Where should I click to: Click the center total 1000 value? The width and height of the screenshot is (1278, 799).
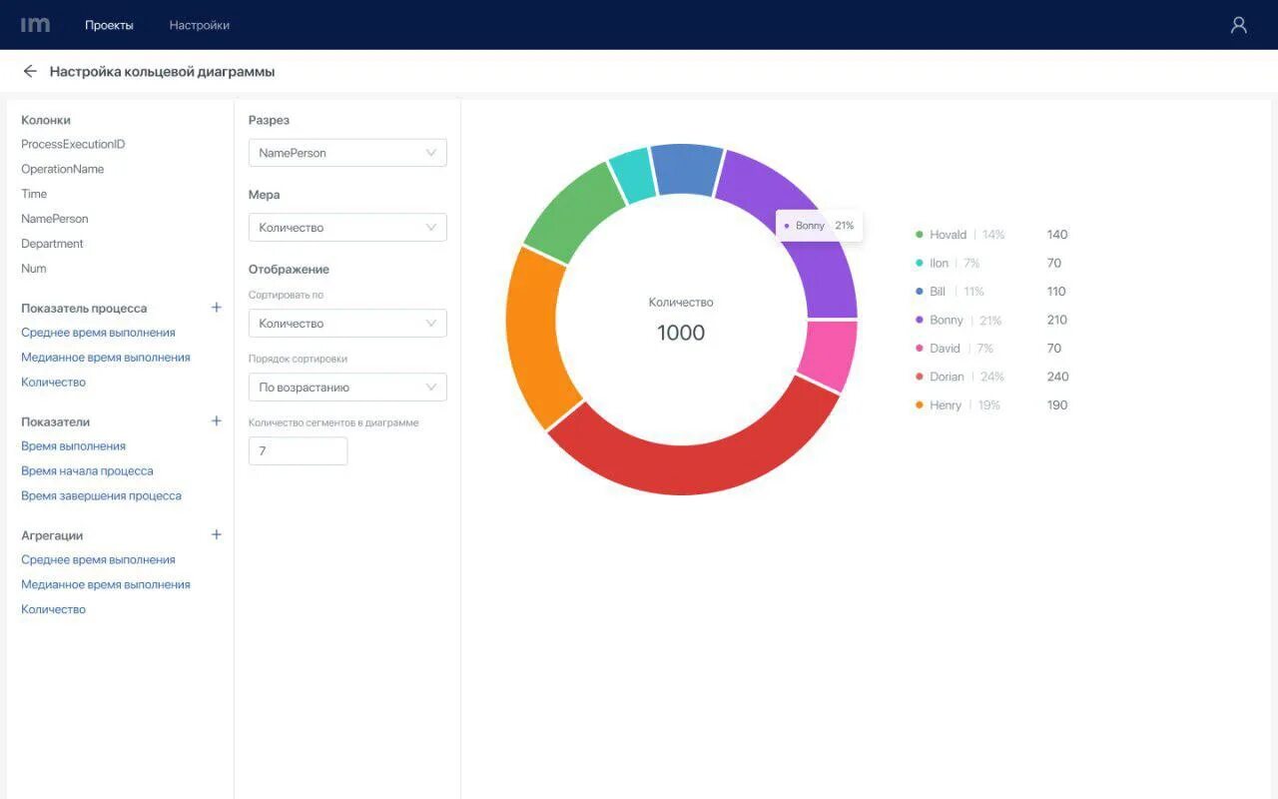681,334
